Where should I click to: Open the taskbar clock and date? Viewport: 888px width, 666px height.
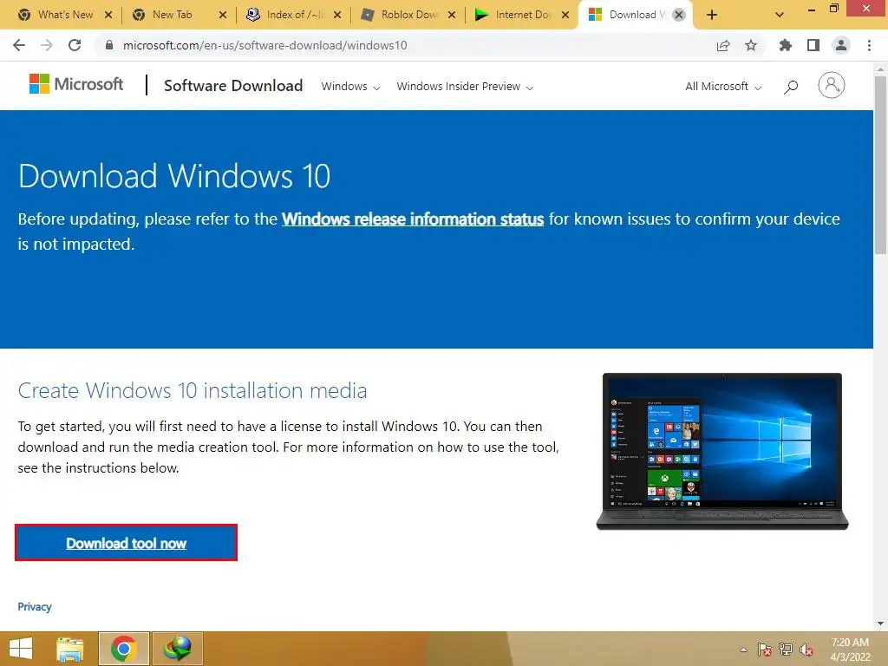(850, 650)
